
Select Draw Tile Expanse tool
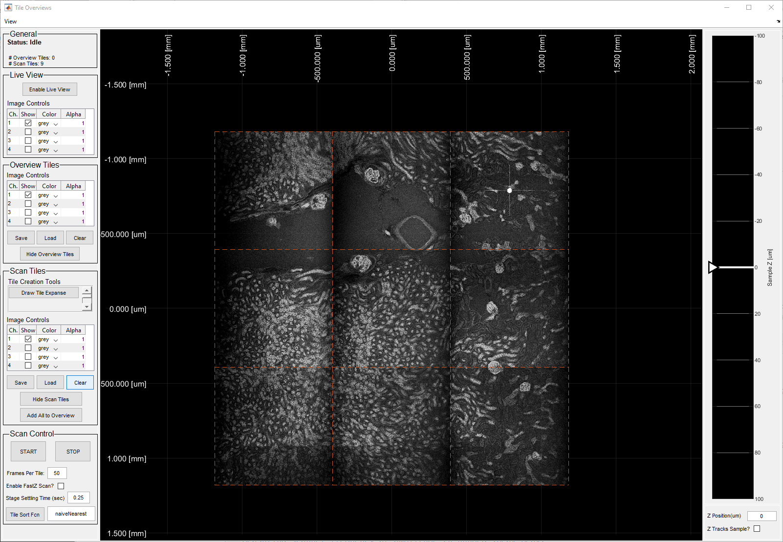pos(43,293)
